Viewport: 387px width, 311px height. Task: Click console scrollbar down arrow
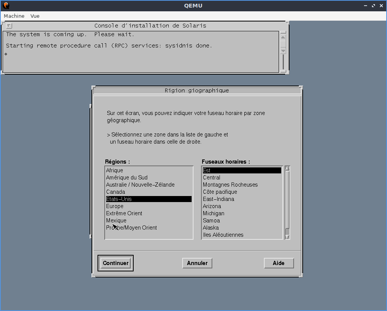click(x=283, y=51)
